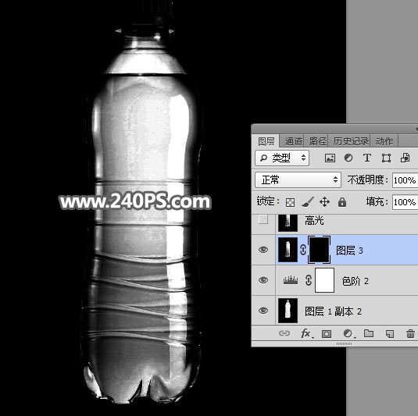
Task: Create a new layer icon
Action: (x=390, y=334)
